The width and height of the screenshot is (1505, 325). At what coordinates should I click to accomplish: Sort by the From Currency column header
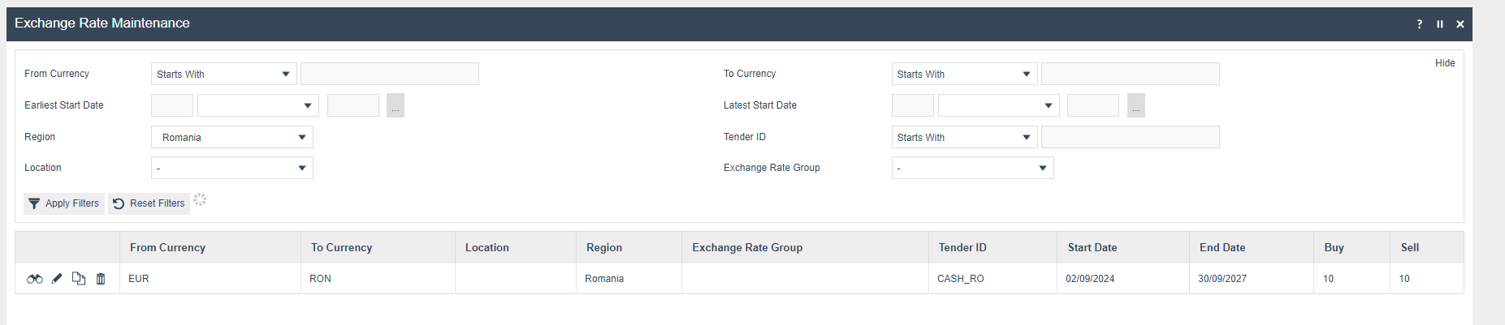pyautogui.click(x=167, y=248)
